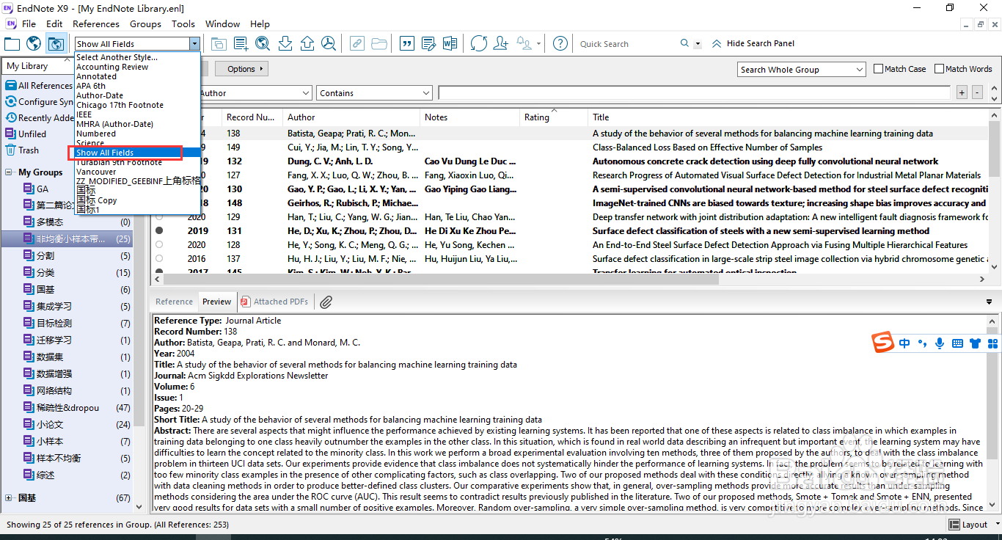Click Sogou microphone voice input icon
The image size is (1002, 540).
click(939, 343)
